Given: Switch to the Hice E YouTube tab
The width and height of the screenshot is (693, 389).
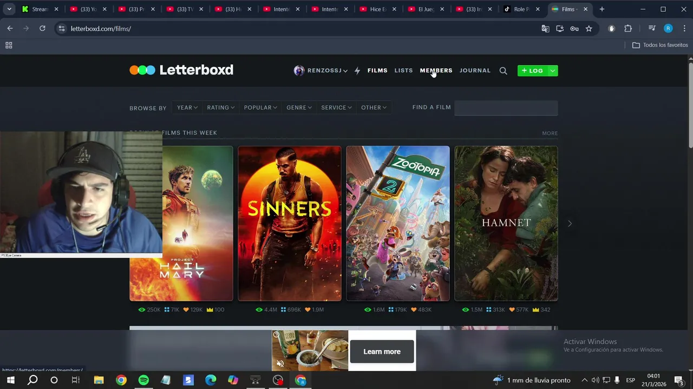Looking at the screenshot, I should [x=377, y=9].
